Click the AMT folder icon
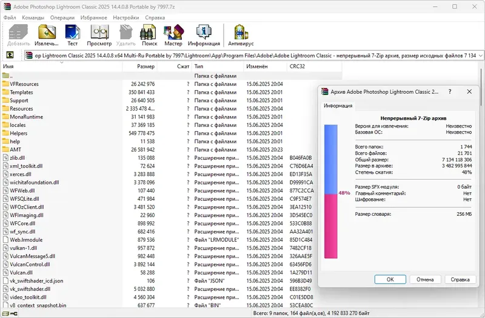 click(x=5, y=149)
